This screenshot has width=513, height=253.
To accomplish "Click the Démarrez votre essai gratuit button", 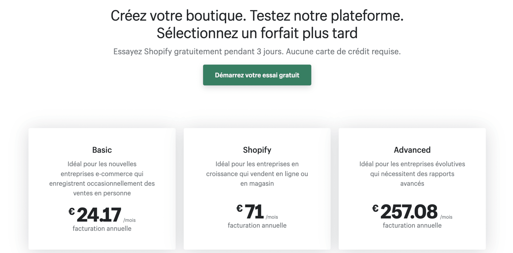I will (257, 75).
